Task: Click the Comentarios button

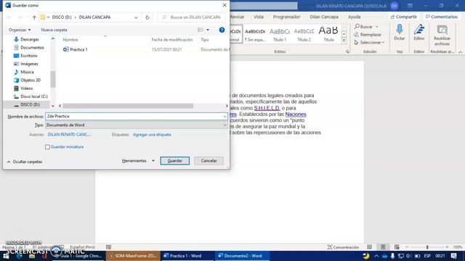Action: 442,17
